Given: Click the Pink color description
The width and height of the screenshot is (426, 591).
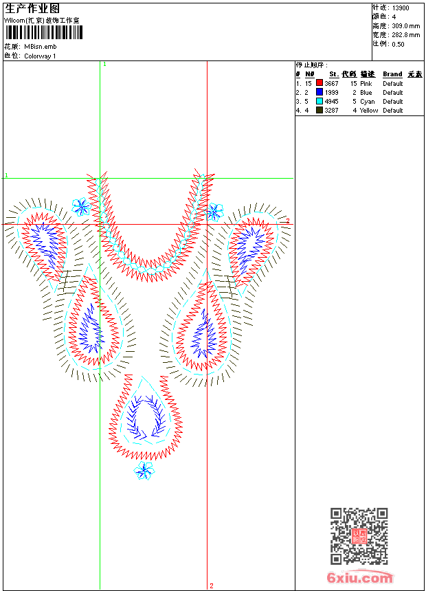Looking at the screenshot, I should [366, 83].
